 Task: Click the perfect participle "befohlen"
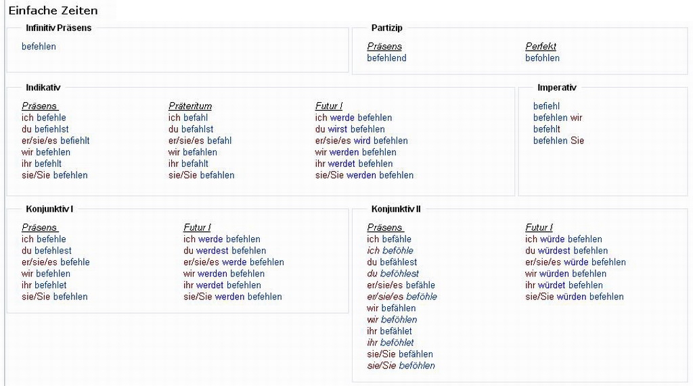click(x=542, y=58)
